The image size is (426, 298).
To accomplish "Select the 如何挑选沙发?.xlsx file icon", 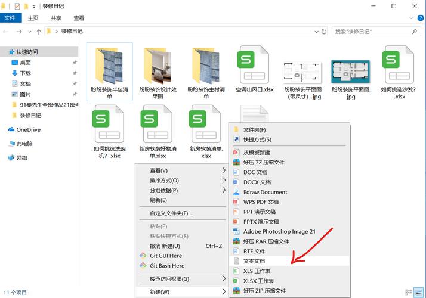I will point(399,65).
